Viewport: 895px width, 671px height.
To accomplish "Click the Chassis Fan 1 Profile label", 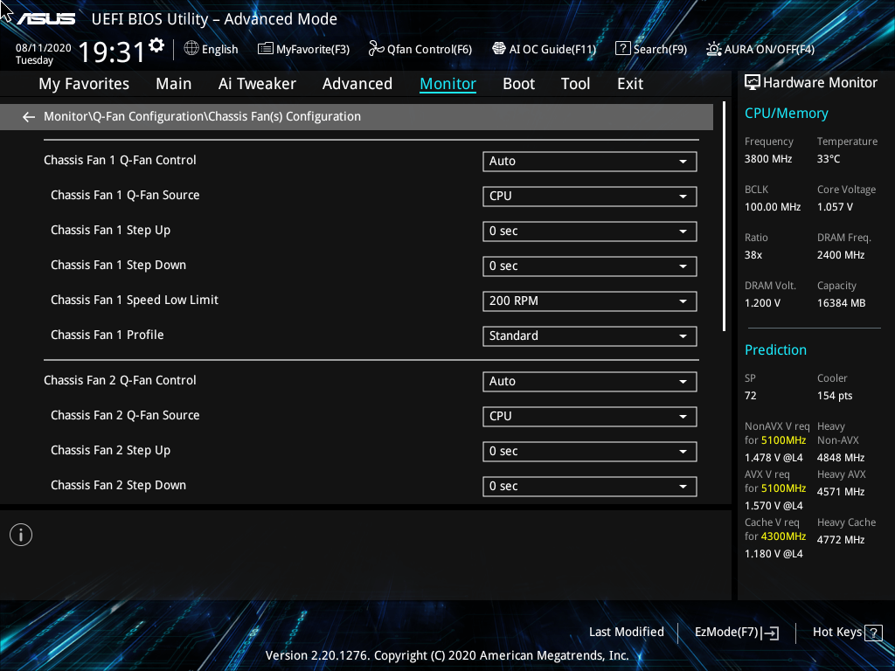I will [x=108, y=335].
